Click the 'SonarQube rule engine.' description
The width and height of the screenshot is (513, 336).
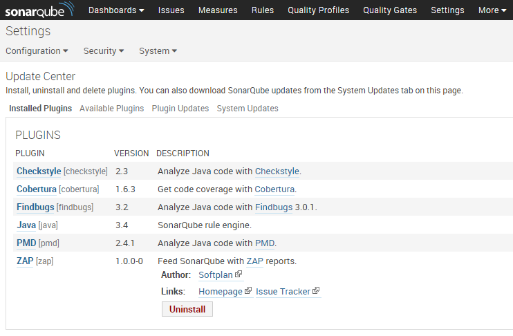[x=205, y=225]
